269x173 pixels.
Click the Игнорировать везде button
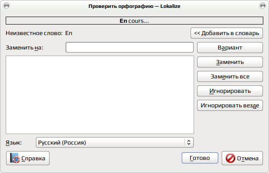click(x=230, y=105)
